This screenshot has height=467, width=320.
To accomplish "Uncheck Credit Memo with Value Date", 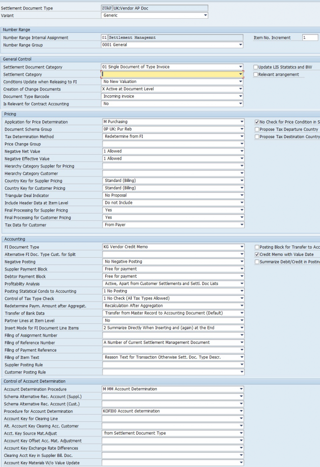I will pos(257,254).
